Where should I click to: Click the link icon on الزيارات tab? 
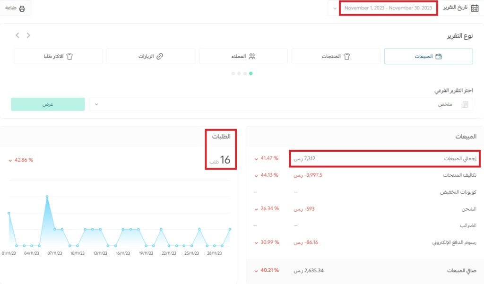tap(160, 56)
